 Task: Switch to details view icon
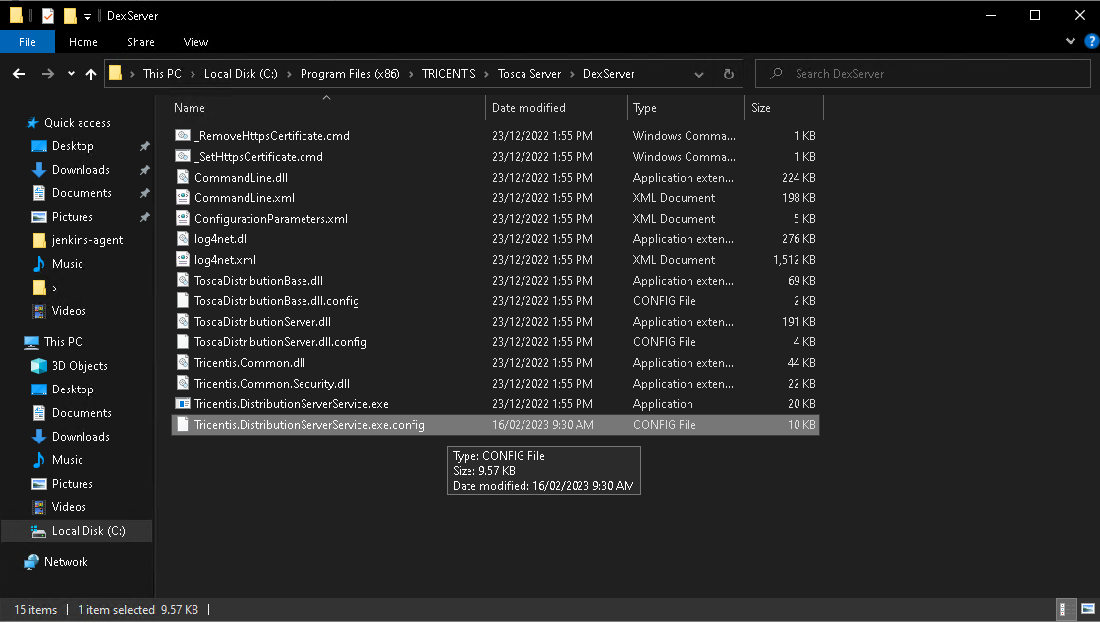(1066, 609)
